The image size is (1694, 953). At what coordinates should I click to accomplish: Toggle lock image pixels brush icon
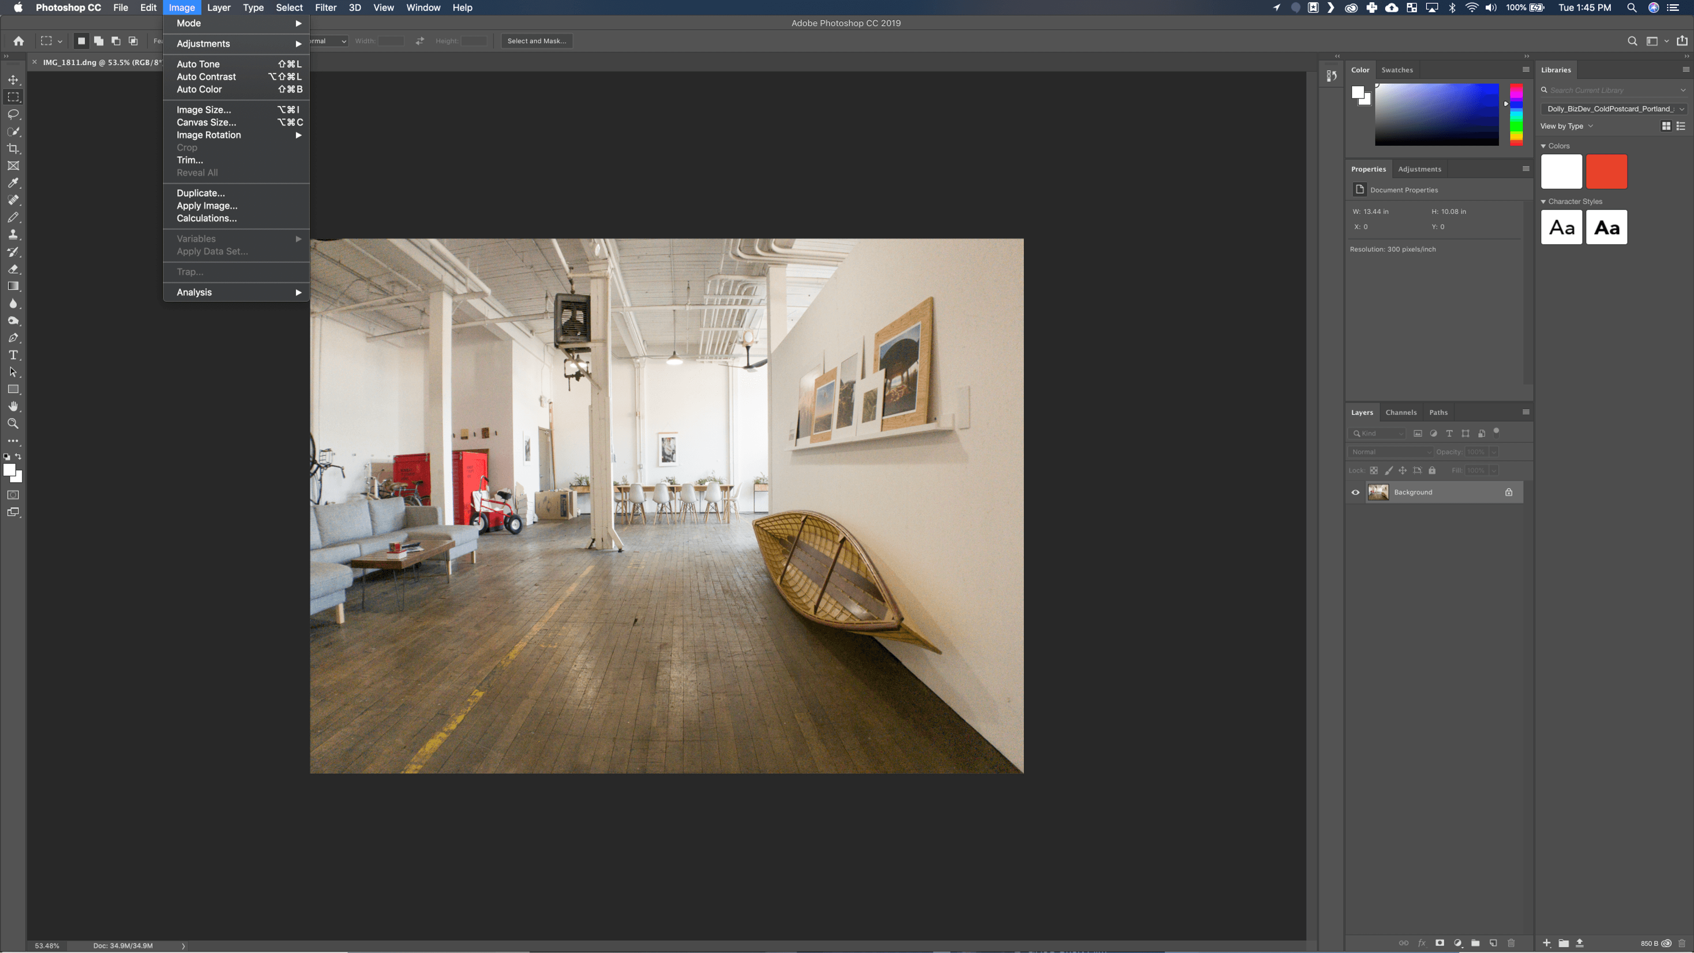point(1388,471)
